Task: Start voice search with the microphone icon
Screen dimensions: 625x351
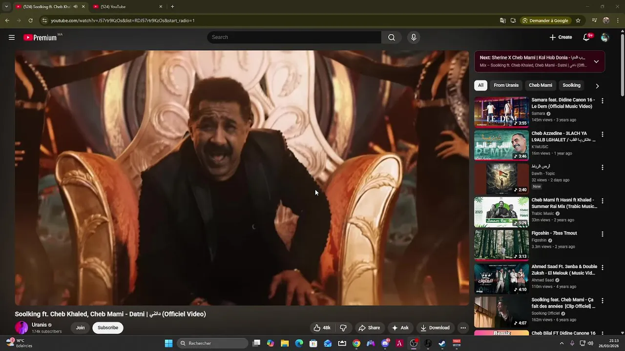Action: (414, 37)
